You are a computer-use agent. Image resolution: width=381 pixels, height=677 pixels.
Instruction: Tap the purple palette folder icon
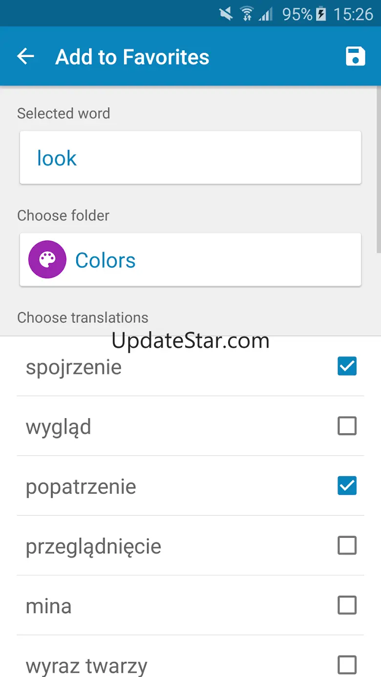(x=47, y=260)
